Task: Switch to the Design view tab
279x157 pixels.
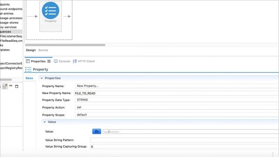Action: [x=31, y=50]
